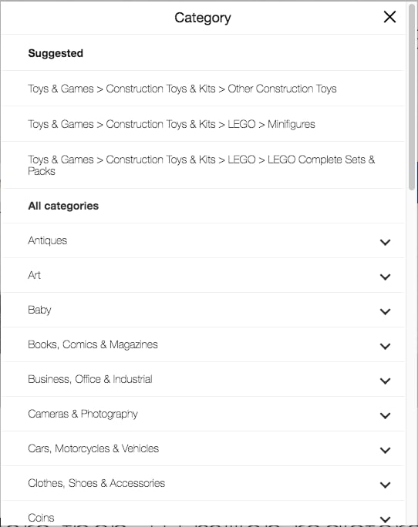Expand Books, Comics & Magazines chevron

385,346
